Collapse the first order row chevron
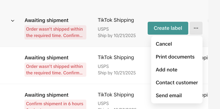Viewport: 220px width, 109px height. click(x=13, y=21)
